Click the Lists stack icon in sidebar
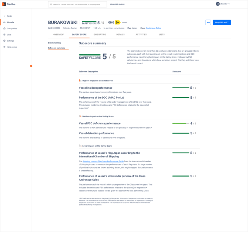This screenshot has height=232, width=248. point(4,35)
